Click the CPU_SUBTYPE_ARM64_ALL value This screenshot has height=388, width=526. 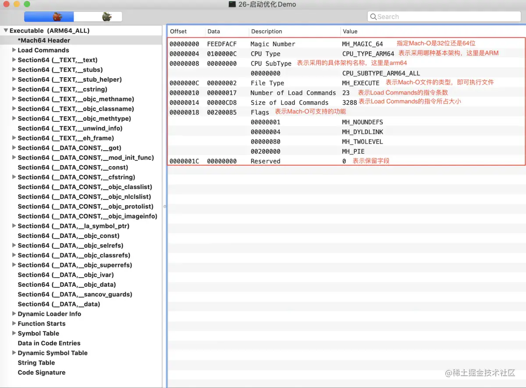(x=381, y=73)
